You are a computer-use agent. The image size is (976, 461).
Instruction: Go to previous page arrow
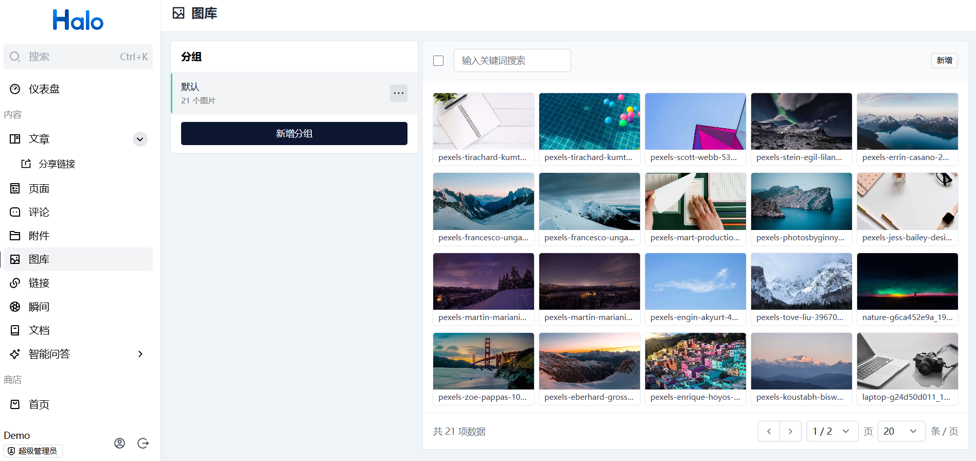pyautogui.click(x=769, y=431)
